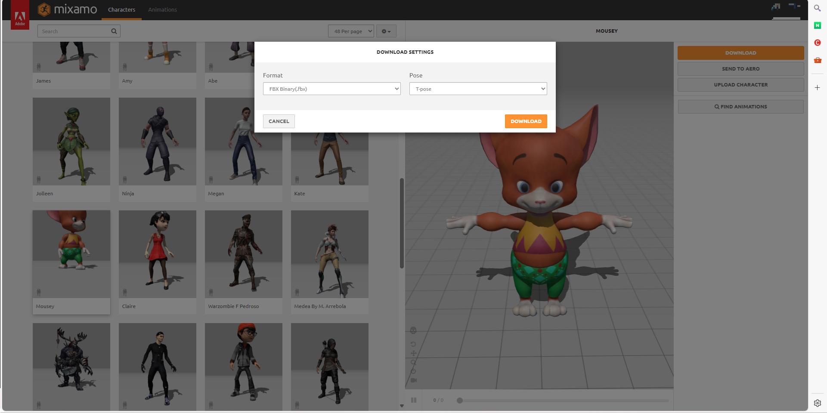Switch to the Animations tab
Viewport: 827px width, 413px height.
pos(162,9)
